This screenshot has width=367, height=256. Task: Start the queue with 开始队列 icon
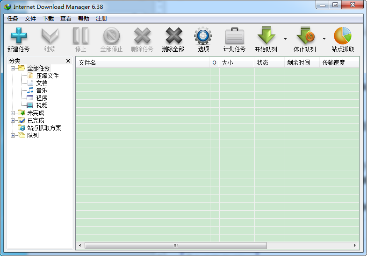pyautogui.click(x=266, y=36)
